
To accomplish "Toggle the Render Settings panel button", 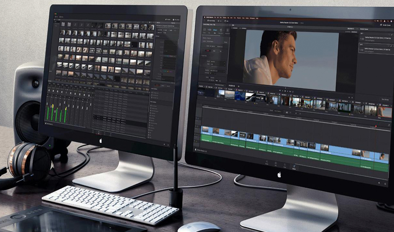I will (x=211, y=21).
